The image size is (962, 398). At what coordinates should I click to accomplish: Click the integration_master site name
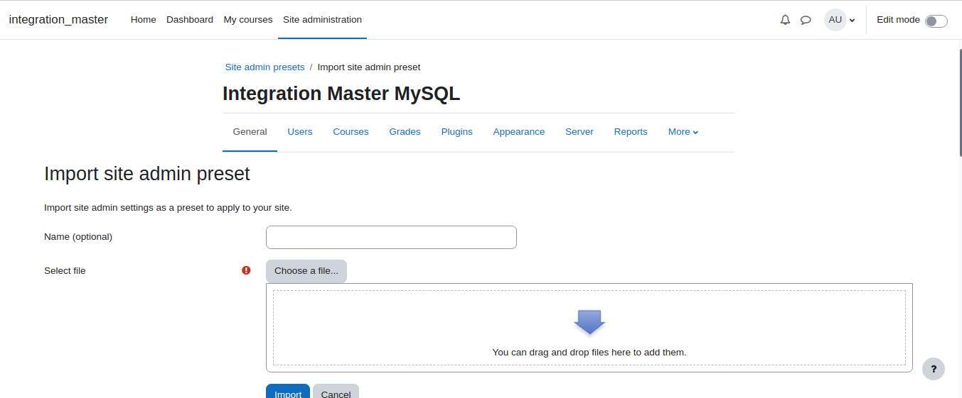point(58,20)
